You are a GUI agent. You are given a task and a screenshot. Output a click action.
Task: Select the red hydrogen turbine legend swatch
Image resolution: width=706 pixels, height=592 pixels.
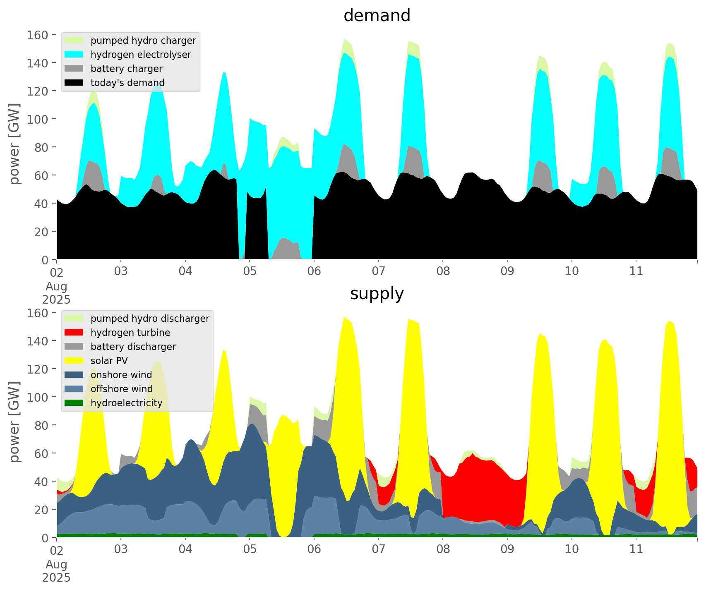74,333
